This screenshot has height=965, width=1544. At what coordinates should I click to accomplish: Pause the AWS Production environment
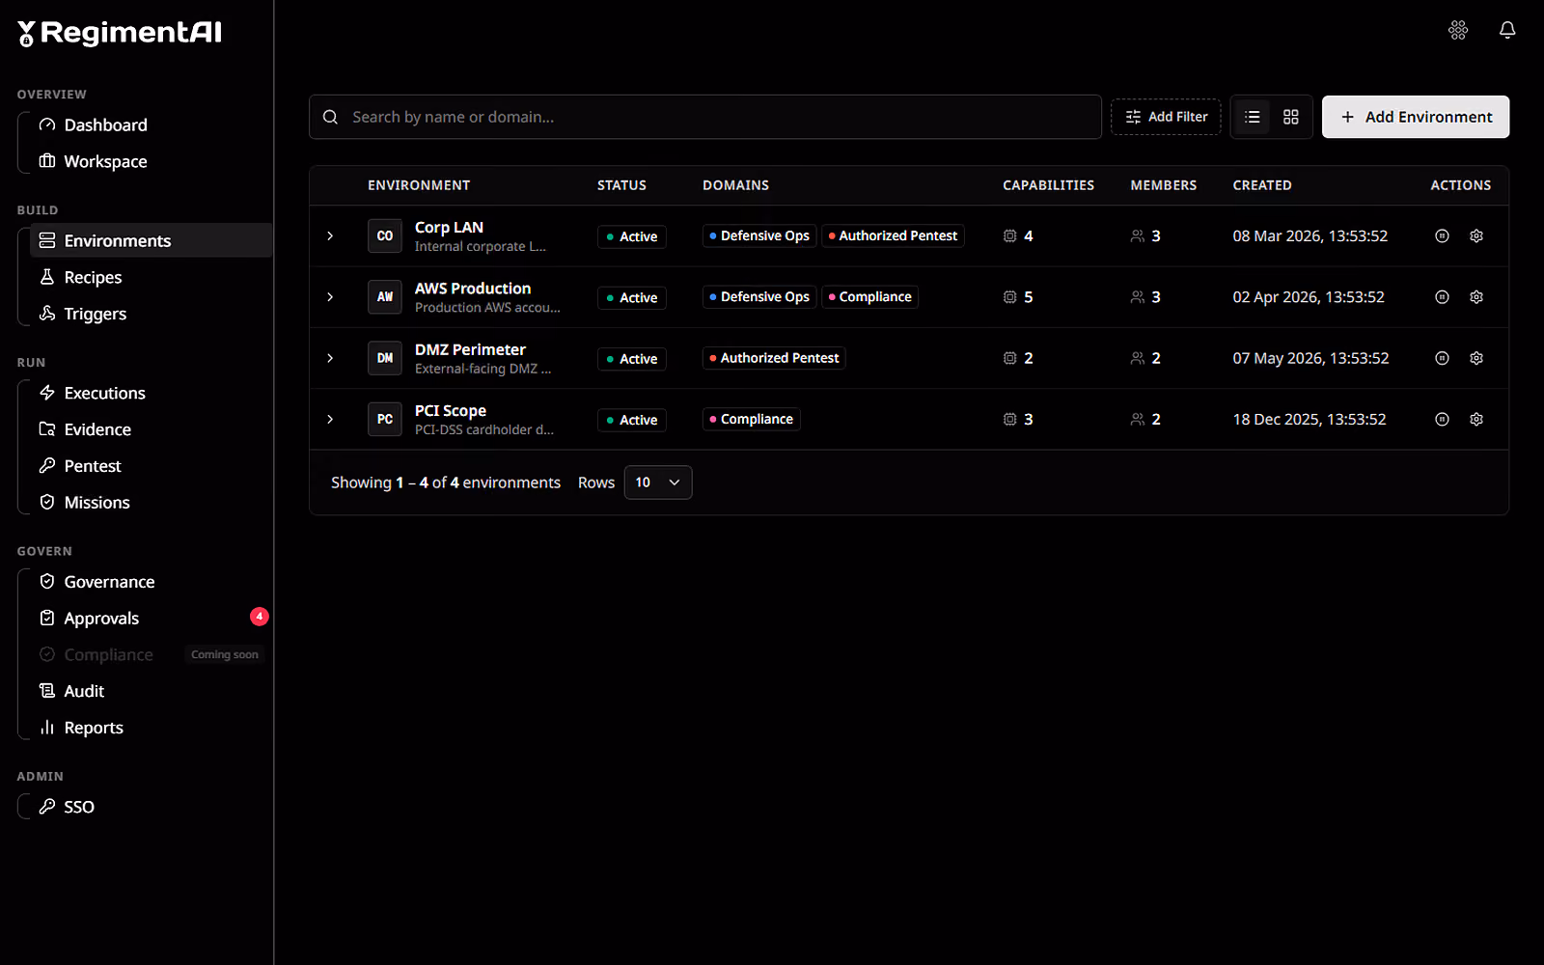[1442, 297]
